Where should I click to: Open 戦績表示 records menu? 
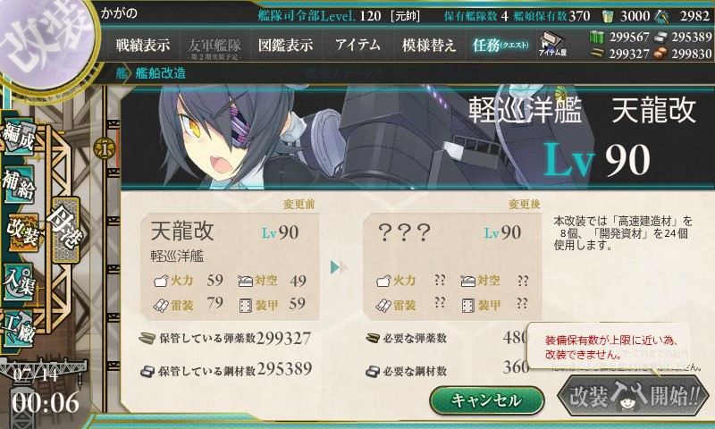click(143, 45)
